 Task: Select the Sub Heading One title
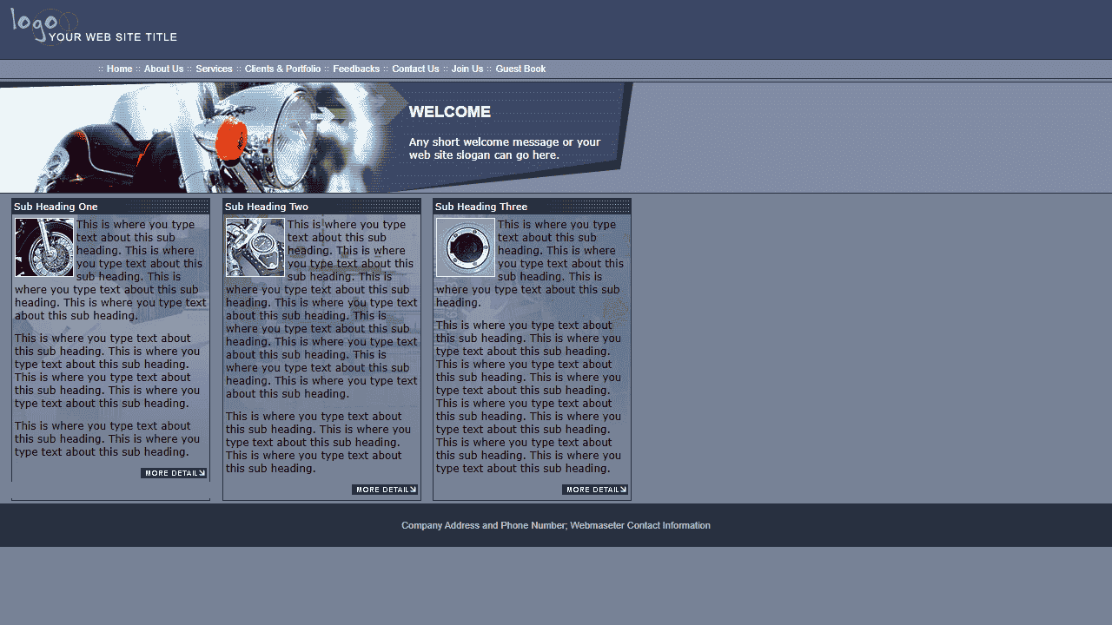click(x=56, y=207)
